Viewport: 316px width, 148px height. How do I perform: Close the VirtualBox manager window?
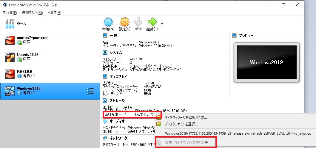pos(297,5)
